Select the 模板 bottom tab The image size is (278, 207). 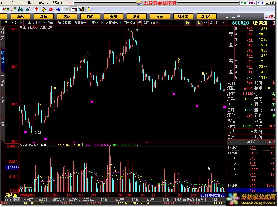tap(16, 199)
